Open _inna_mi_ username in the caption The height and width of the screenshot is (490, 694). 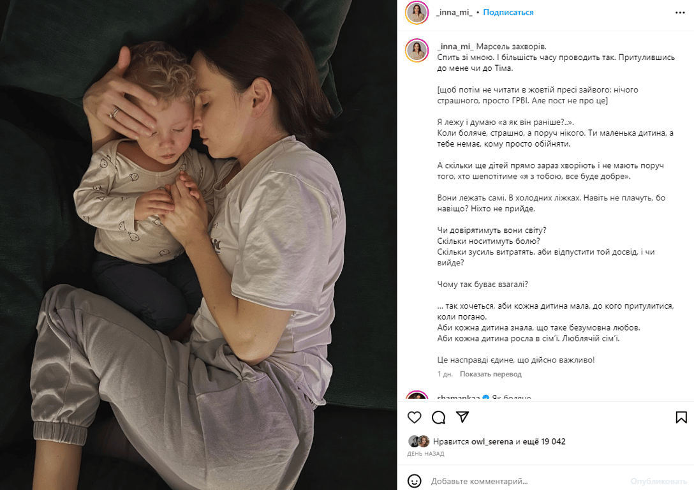pyautogui.click(x=455, y=47)
